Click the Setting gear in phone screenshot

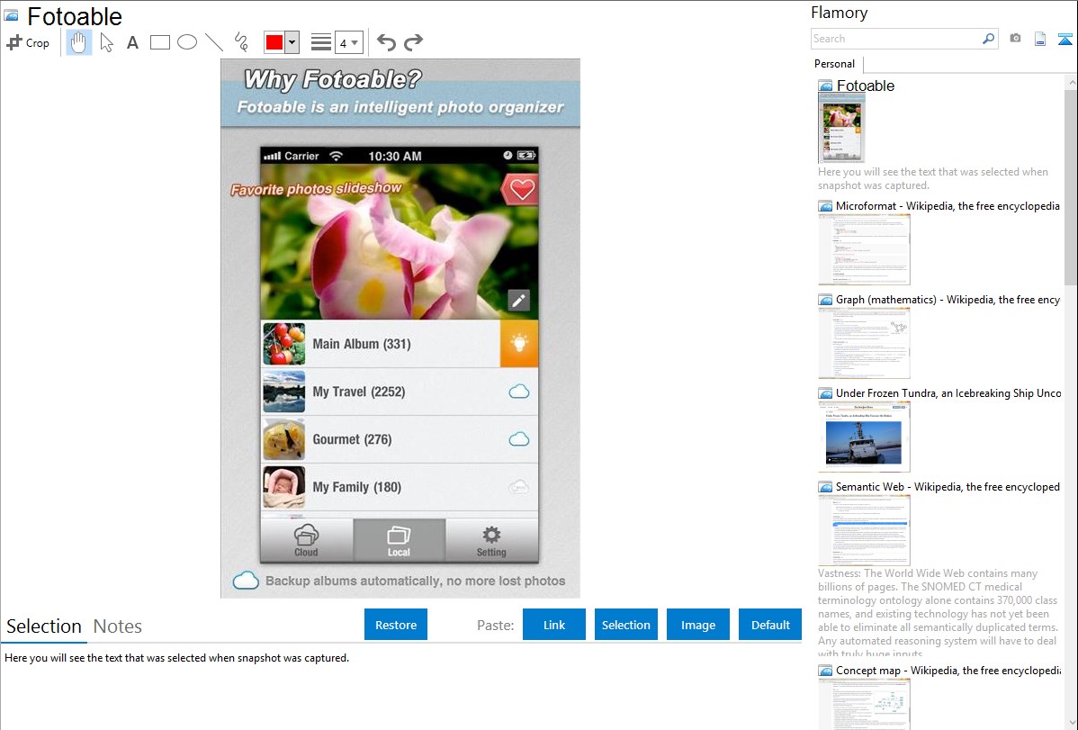491,541
